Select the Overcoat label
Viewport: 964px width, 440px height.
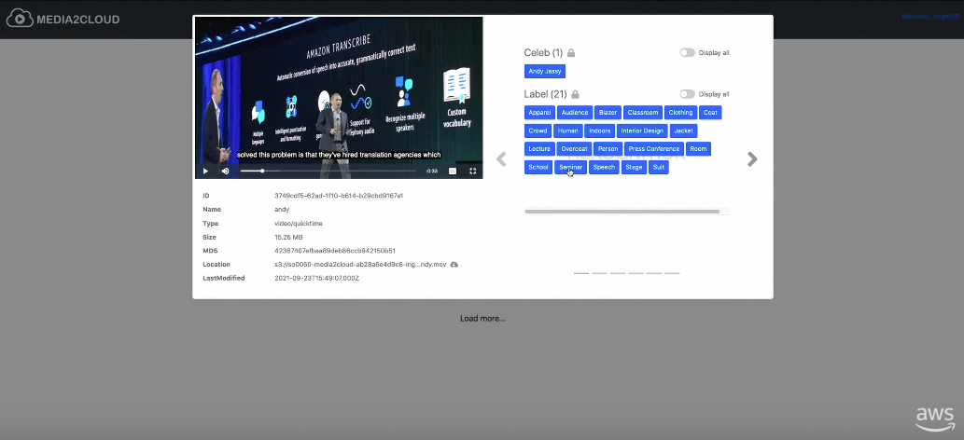(x=574, y=149)
